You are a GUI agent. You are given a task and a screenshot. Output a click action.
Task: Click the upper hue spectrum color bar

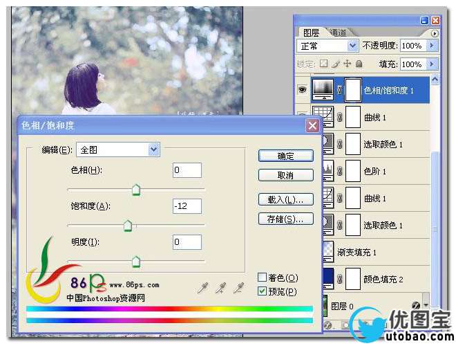169,309
